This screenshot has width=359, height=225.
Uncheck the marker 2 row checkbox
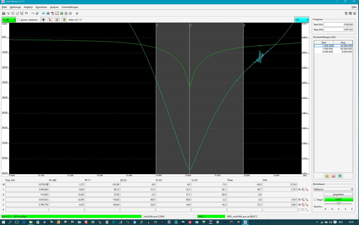click(299, 199)
